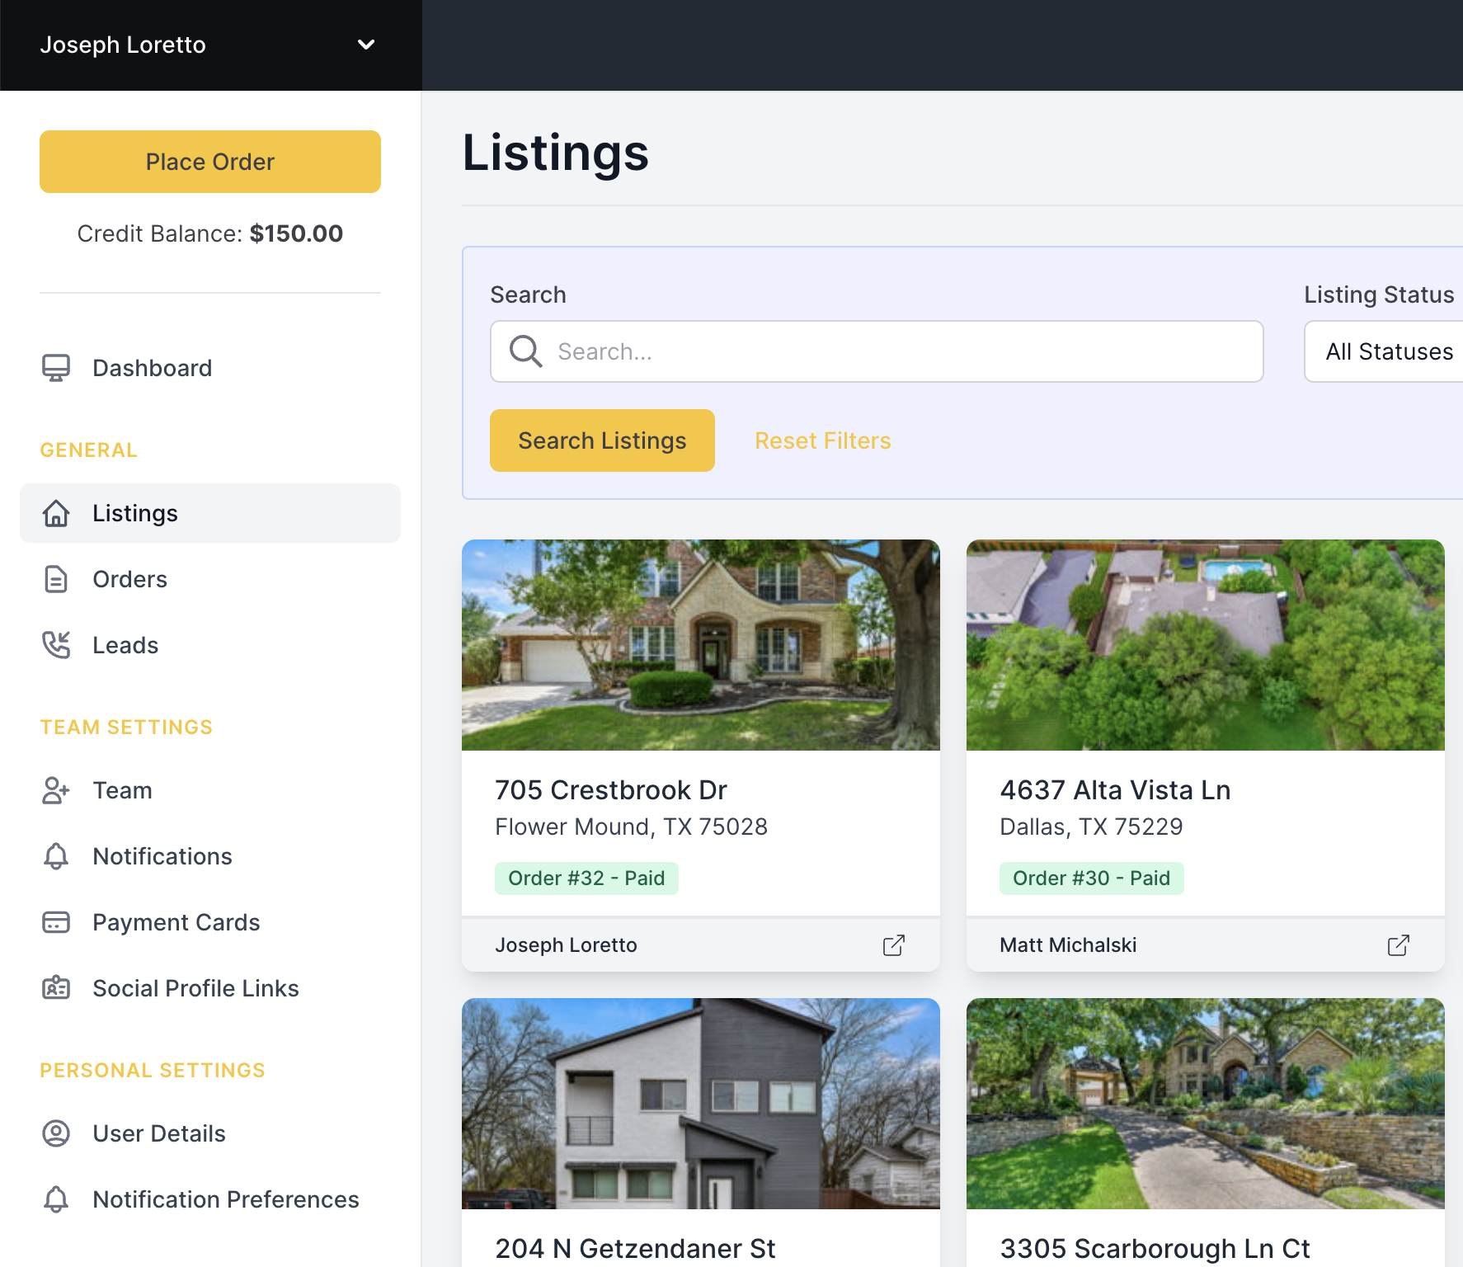Click the search magnifier in the search bar
This screenshot has height=1267, width=1463.
(525, 351)
